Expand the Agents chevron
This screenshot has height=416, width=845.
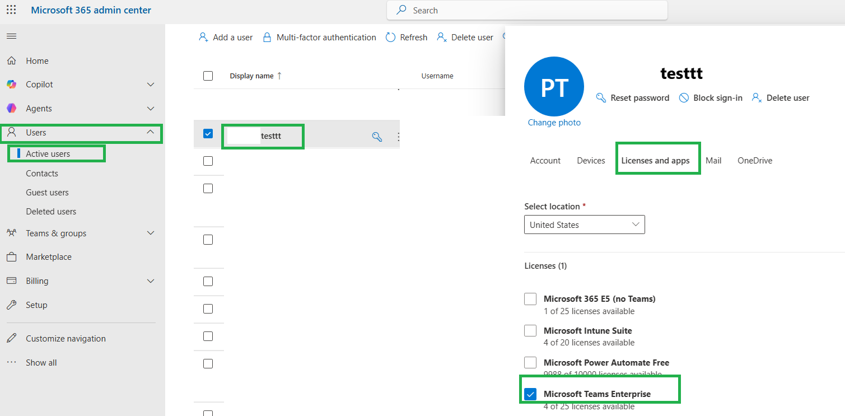[150, 108]
